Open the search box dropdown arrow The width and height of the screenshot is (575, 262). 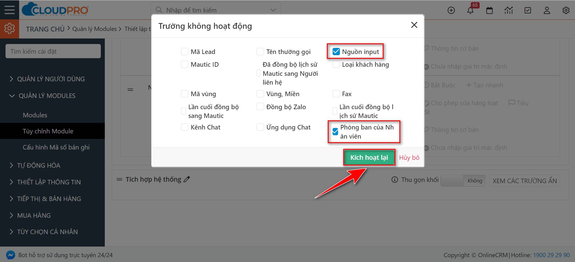[x=273, y=10]
